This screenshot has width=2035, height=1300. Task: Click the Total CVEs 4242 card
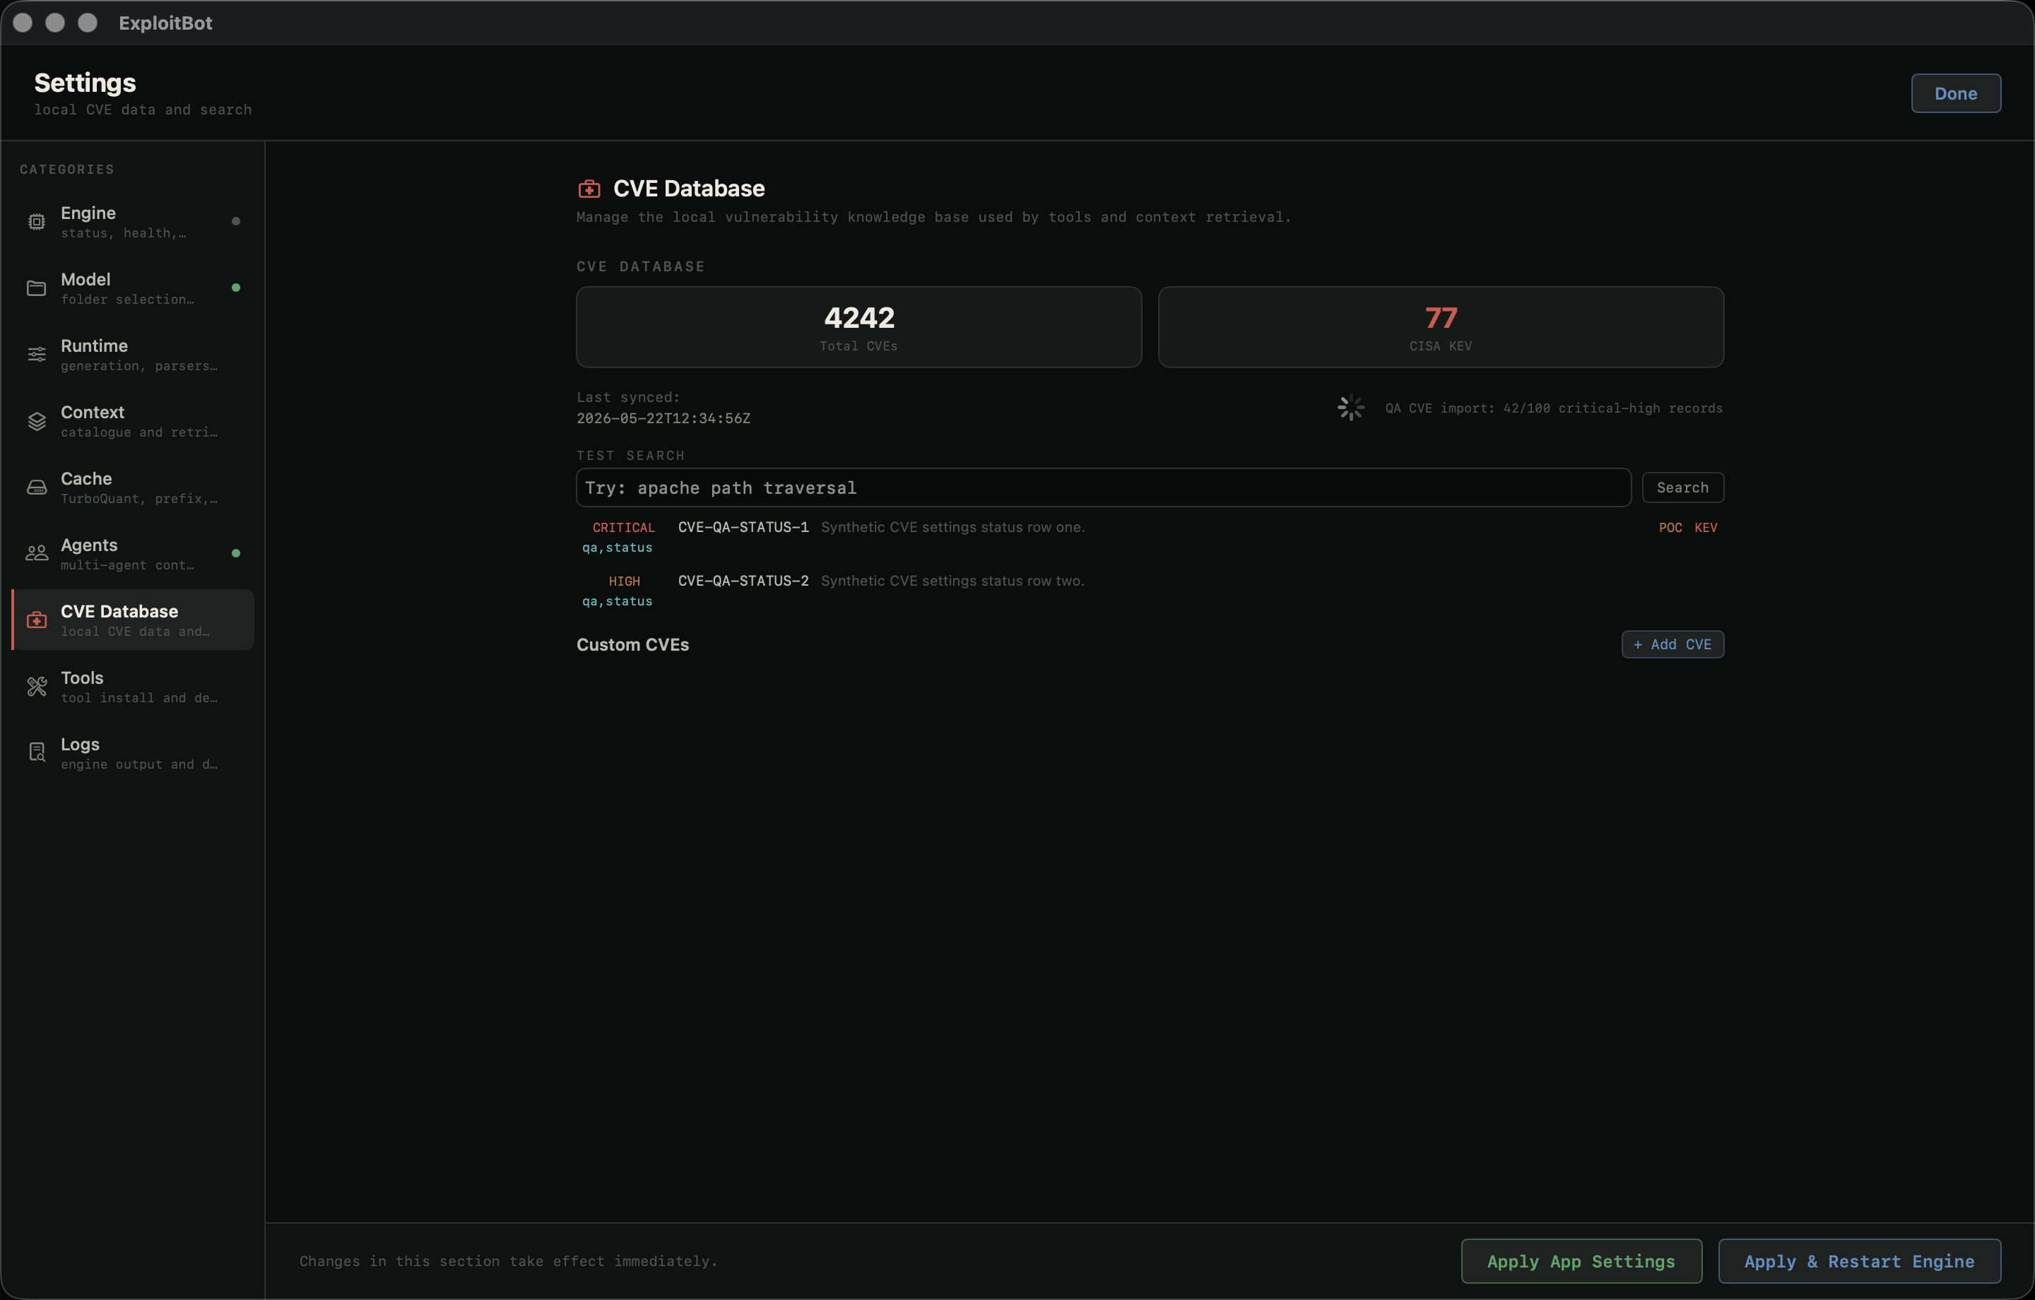[859, 327]
